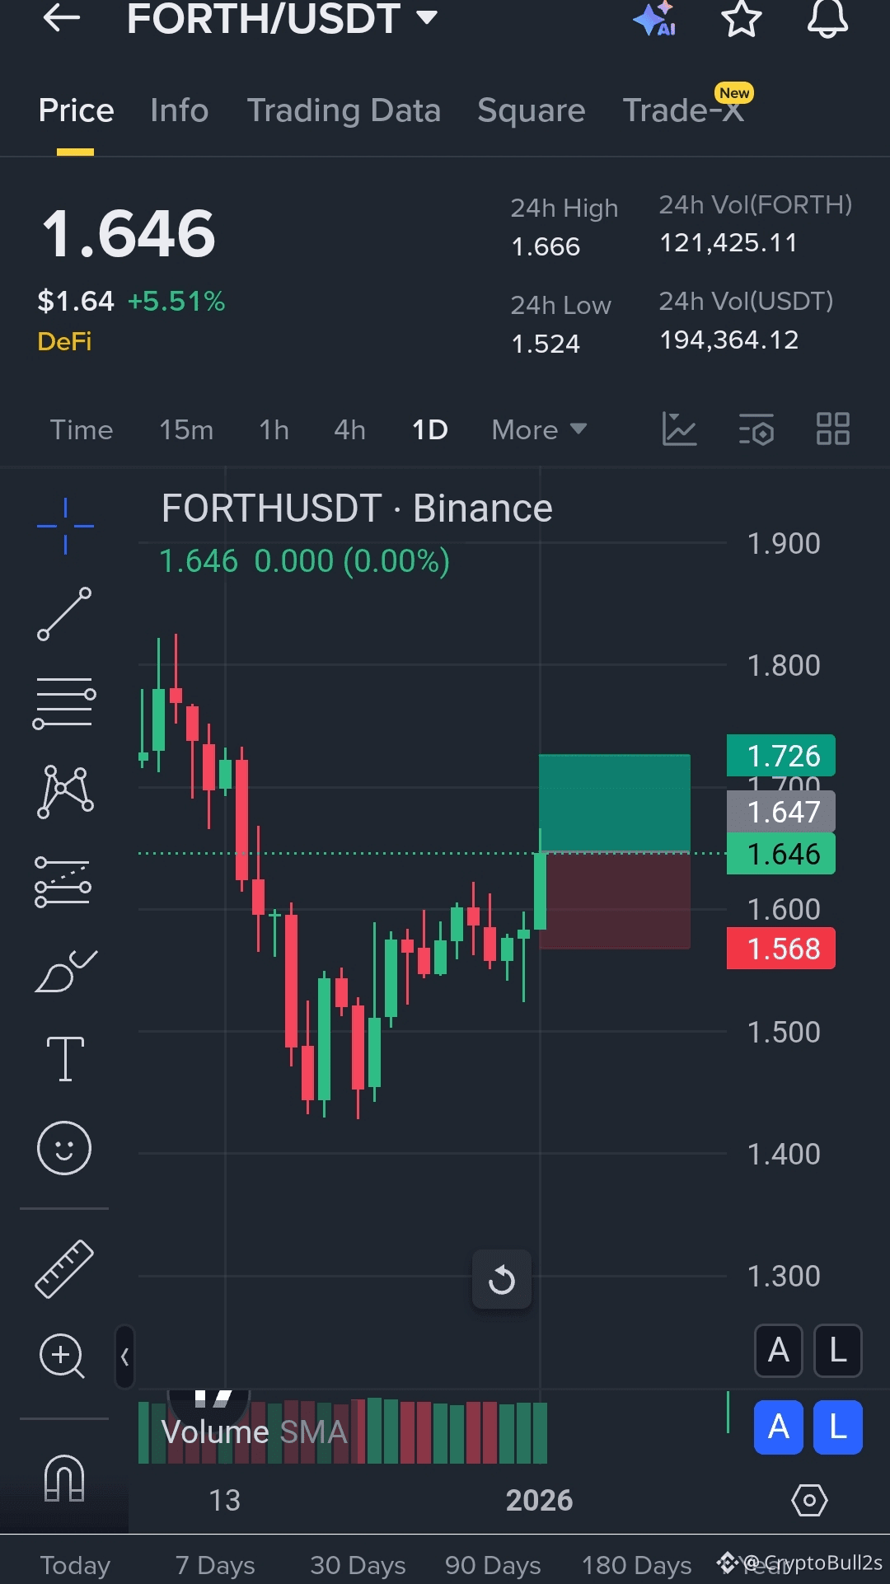Viewport: 890px width, 1584px height.
Task: Select the XABCD pattern tool
Action: tap(65, 792)
